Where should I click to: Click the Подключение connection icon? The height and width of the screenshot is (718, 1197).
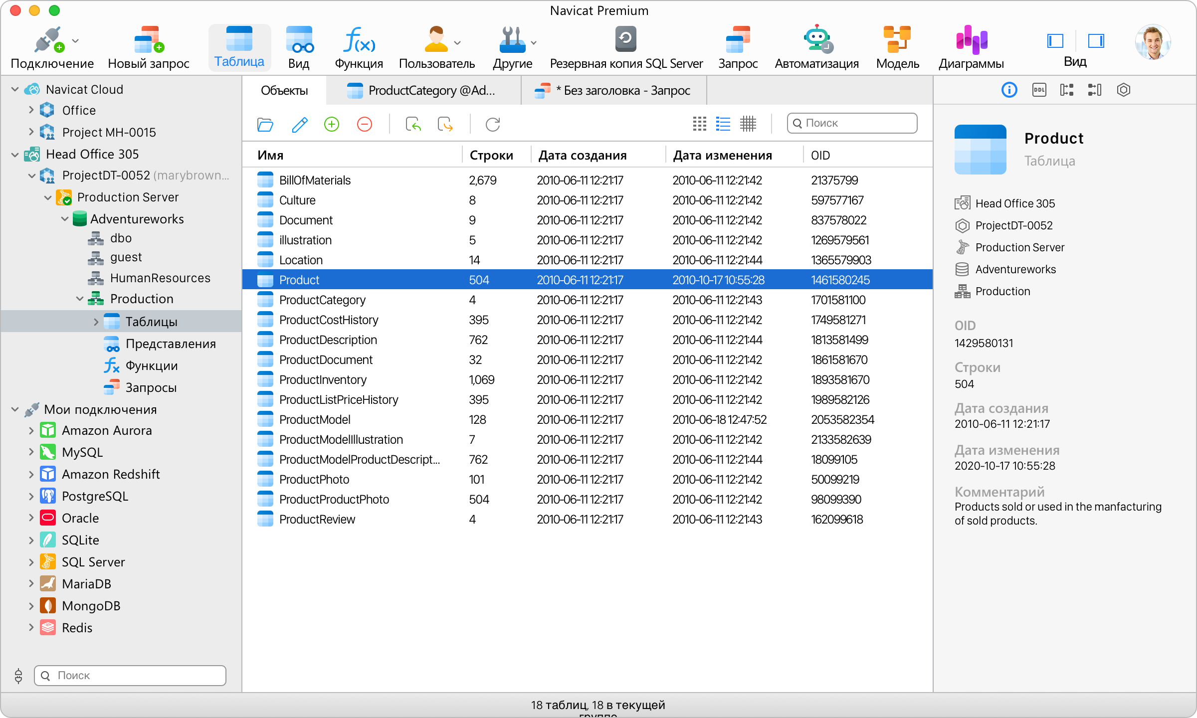click(x=49, y=40)
